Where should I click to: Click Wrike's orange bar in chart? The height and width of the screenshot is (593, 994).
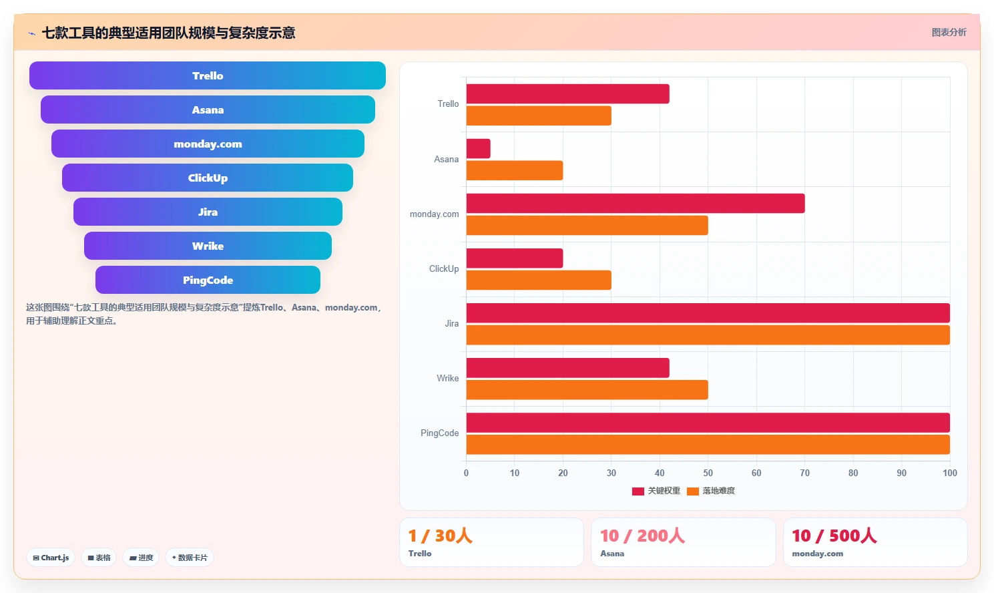[x=587, y=390]
